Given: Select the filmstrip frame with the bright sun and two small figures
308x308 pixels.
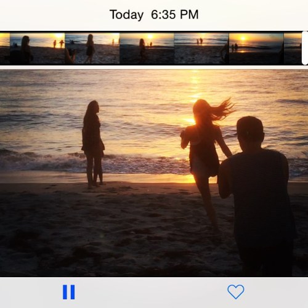Looking at the screenshot, I should click(256, 49).
